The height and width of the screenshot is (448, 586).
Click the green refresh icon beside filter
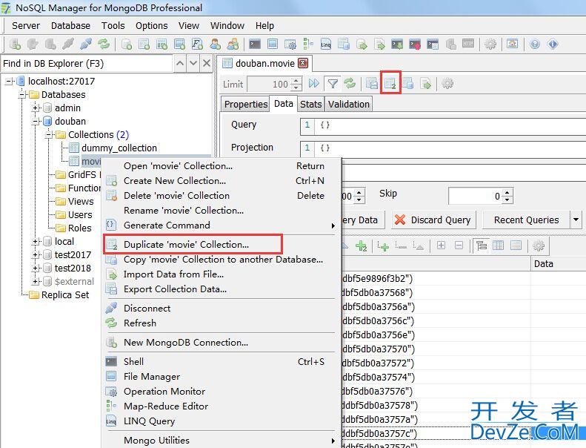(x=350, y=83)
